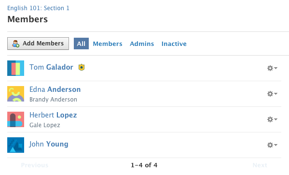Image resolution: width=289 pixels, height=175 pixels.
Task: Open Tom Galador's profile link
Action: click(x=51, y=67)
